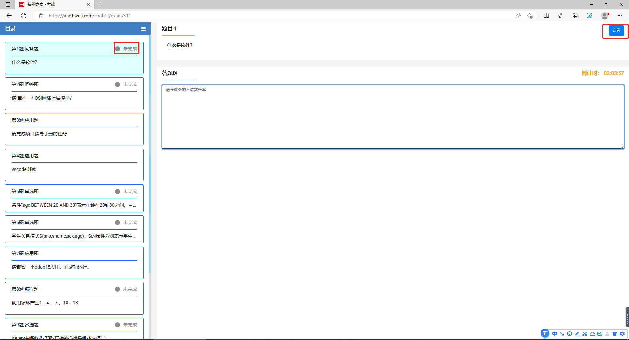629x340 pixels.
Task: Open the Edge Settings and more menu
Action: (x=620, y=16)
